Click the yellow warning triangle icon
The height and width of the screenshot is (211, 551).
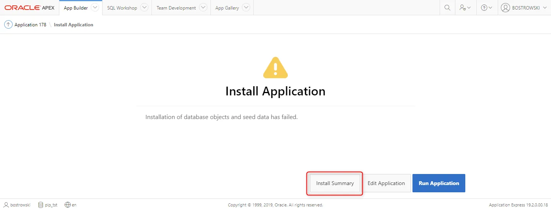[275, 68]
